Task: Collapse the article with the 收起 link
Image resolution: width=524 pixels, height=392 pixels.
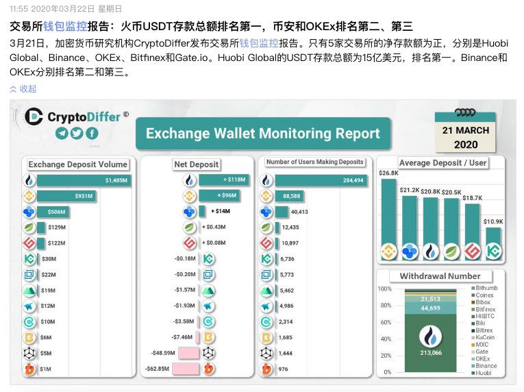Action: (x=23, y=88)
